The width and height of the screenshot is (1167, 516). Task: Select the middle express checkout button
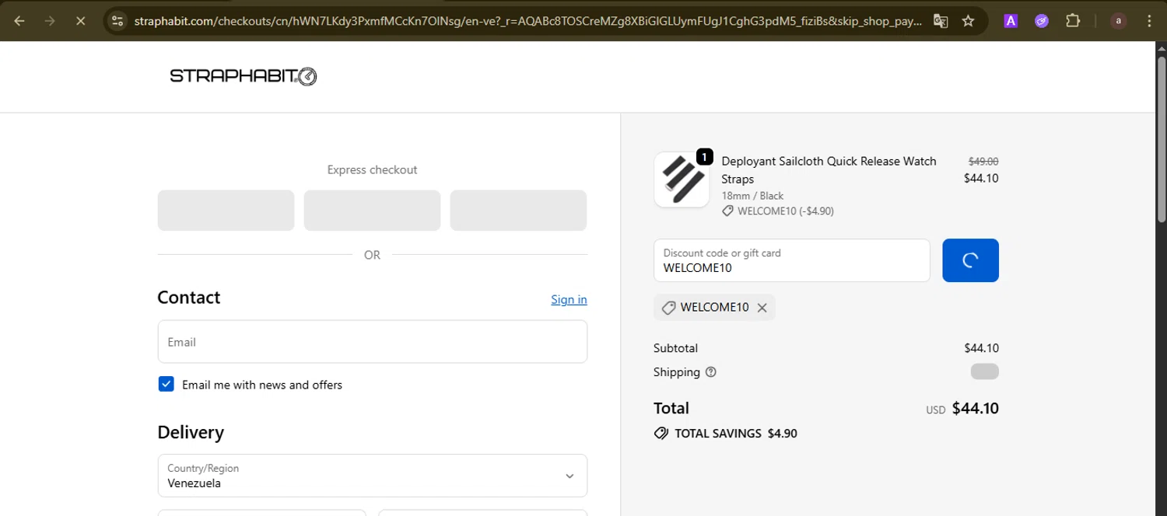click(x=372, y=211)
